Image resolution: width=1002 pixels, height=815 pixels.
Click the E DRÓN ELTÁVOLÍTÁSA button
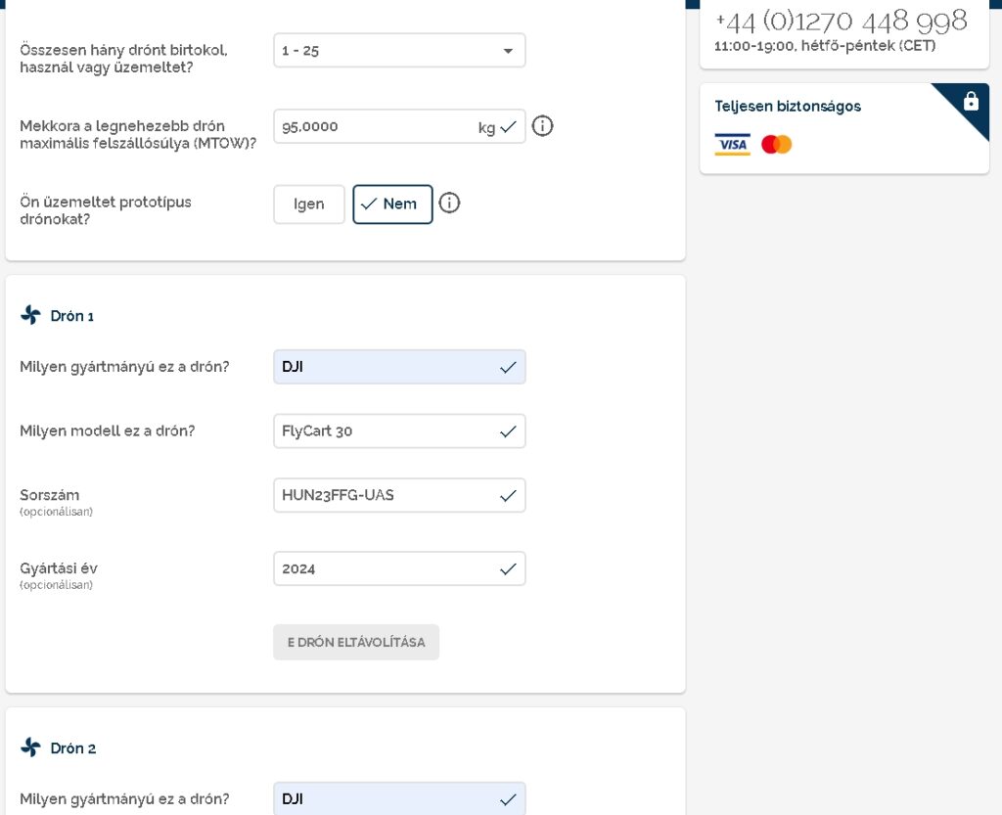356,642
